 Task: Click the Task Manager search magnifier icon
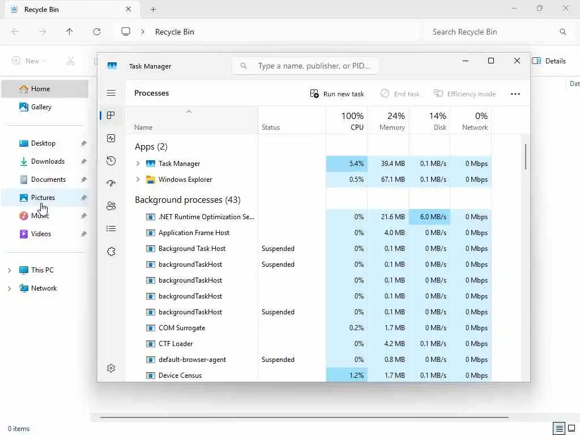pos(244,66)
